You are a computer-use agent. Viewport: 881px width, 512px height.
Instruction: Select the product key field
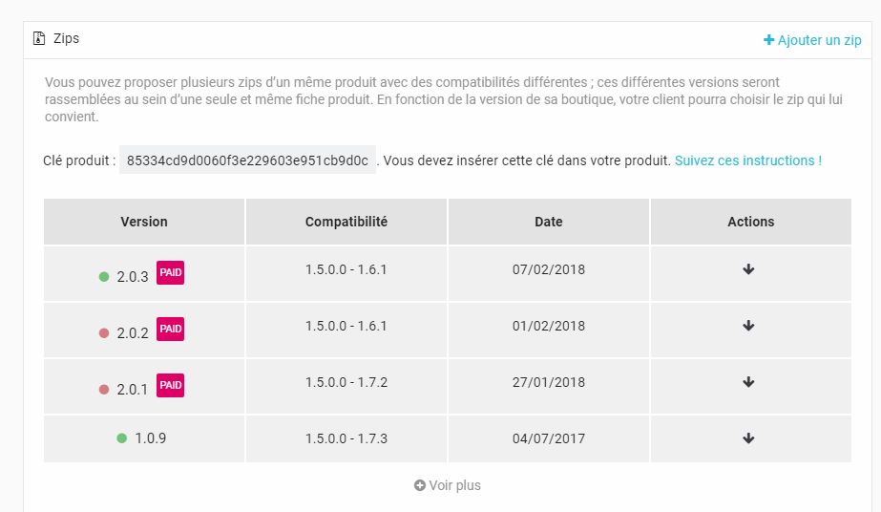pos(247,160)
